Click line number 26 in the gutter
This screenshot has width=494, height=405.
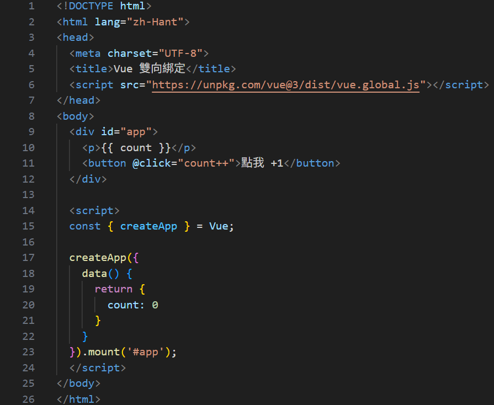pyautogui.click(x=28, y=399)
